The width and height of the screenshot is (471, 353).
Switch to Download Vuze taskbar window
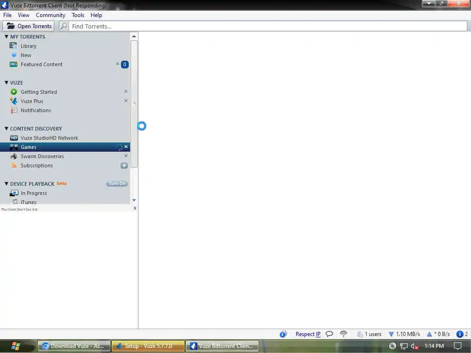(74, 346)
